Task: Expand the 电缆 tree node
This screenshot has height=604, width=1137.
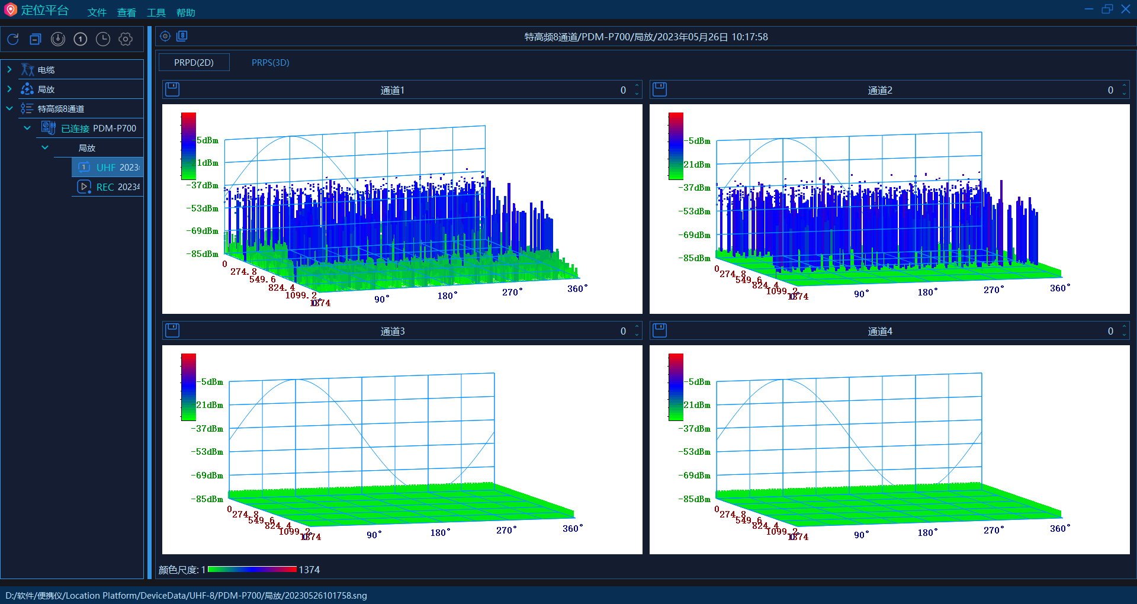Action: tap(9, 70)
